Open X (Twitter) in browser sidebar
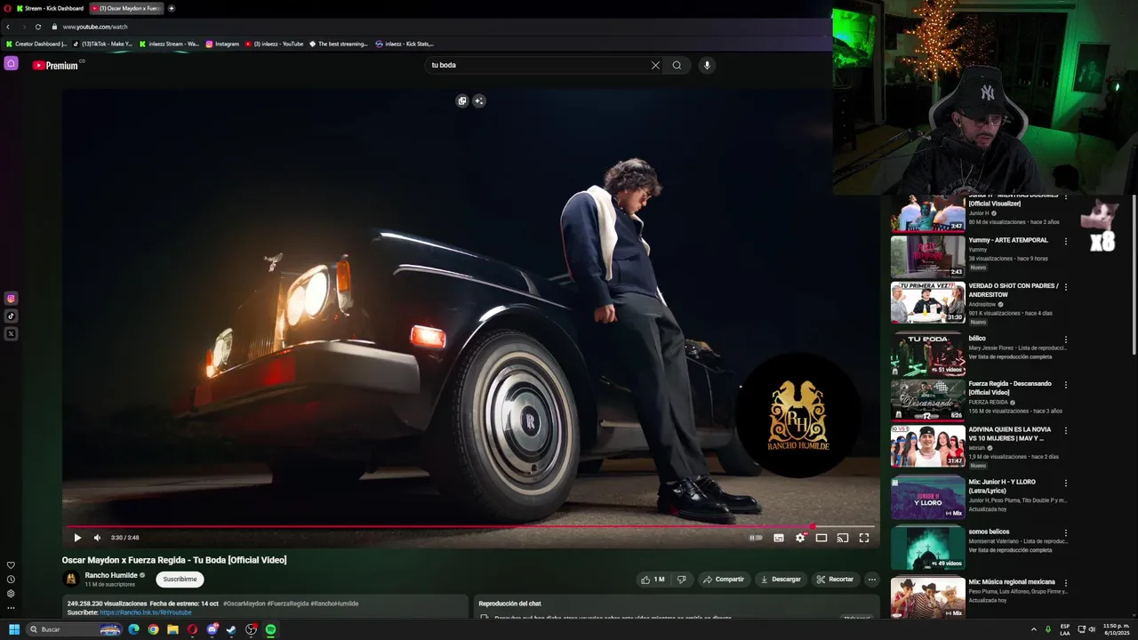 (x=11, y=333)
